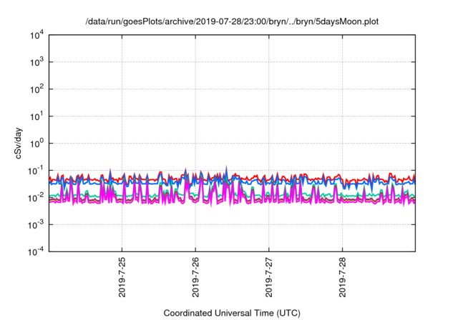Select the 2019-7-28 date tick label

tap(342, 277)
